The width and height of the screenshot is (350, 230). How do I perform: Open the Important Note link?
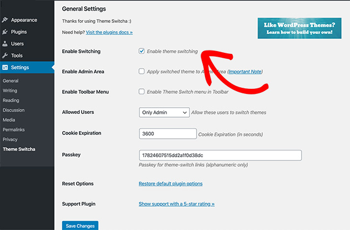tap(245, 72)
